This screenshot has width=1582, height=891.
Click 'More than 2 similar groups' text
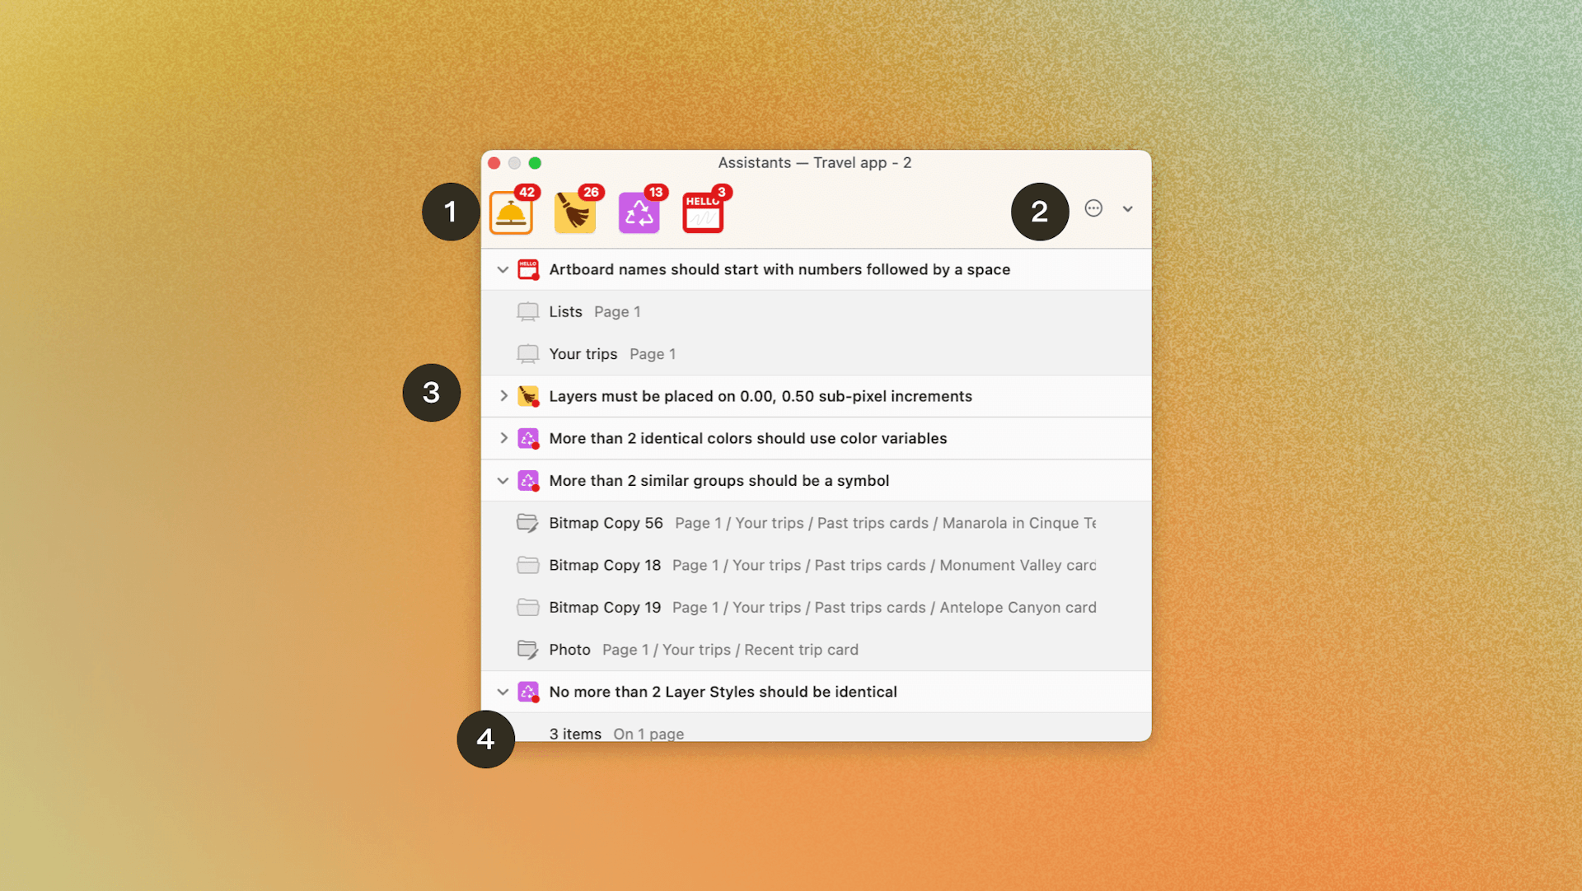[x=718, y=481]
